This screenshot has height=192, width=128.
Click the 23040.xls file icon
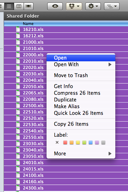18,150
